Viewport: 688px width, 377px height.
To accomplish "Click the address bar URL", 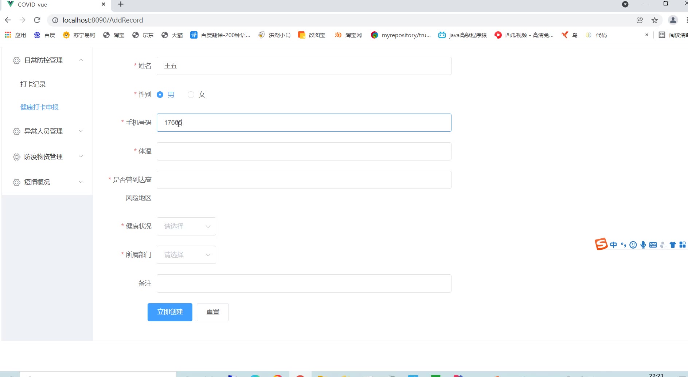I will [103, 20].
